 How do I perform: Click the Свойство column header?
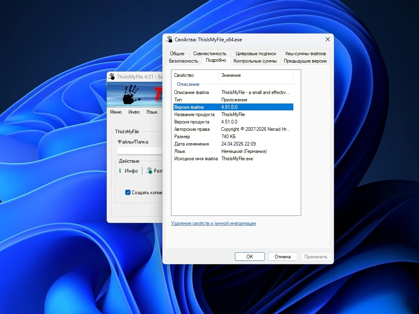(x=195, y=75)
